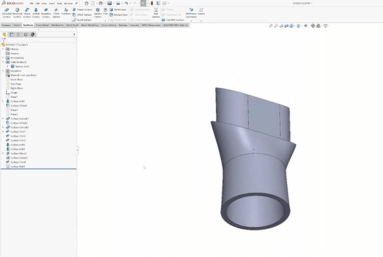
Task: Switch to the PropertyManager tab
Action: click(12, 35)
